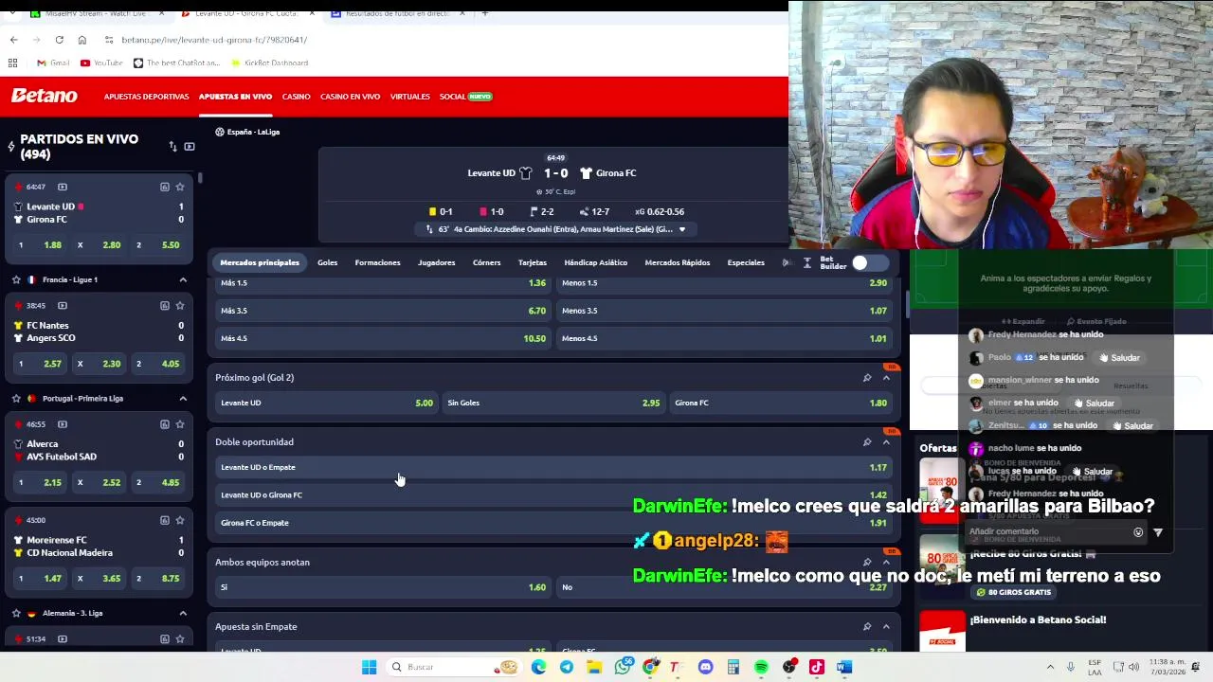
Task: Open TikTok from the taskbar
Action: click(x=817, y=667)
